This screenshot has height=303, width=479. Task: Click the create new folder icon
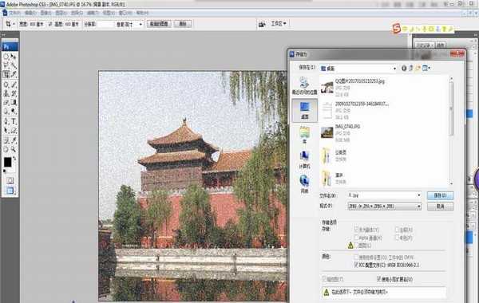click(x=418, y=68)
